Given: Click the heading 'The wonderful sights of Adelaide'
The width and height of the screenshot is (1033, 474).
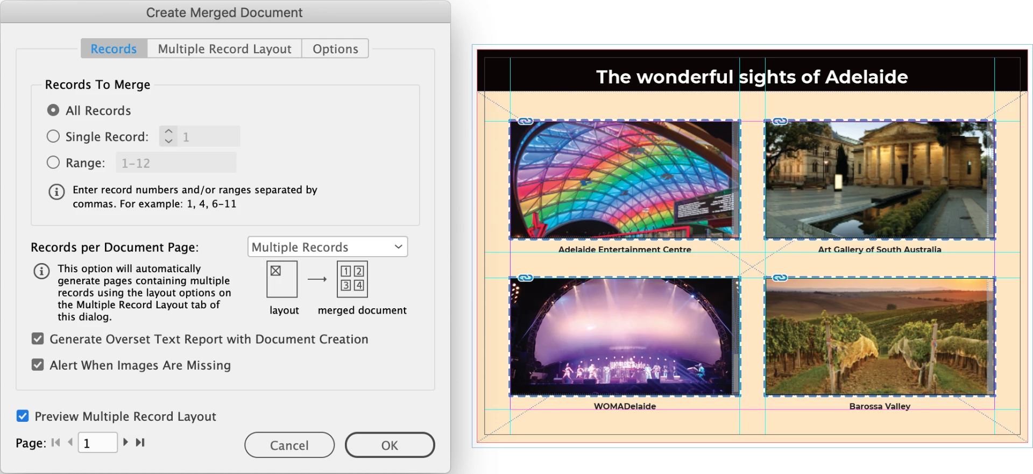Looking at the screenshot, I should pyautogui.click(x=752, y=77).
